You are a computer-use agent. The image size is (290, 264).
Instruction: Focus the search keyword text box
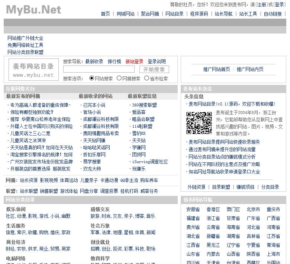pos(99,69)
